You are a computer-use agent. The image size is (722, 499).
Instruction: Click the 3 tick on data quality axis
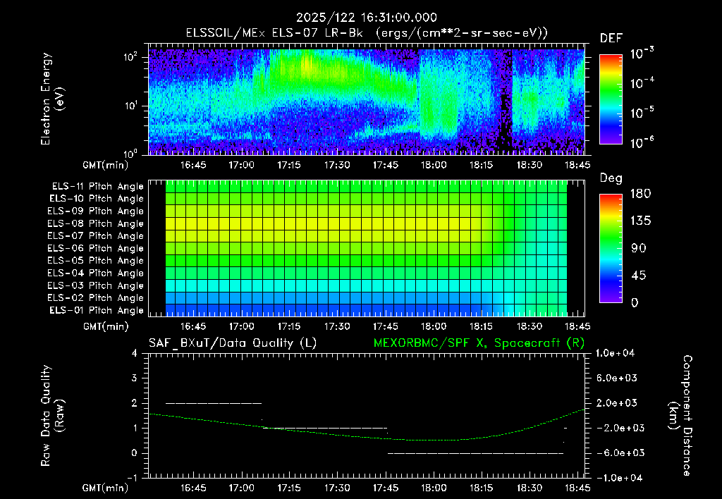coord(135,378)
